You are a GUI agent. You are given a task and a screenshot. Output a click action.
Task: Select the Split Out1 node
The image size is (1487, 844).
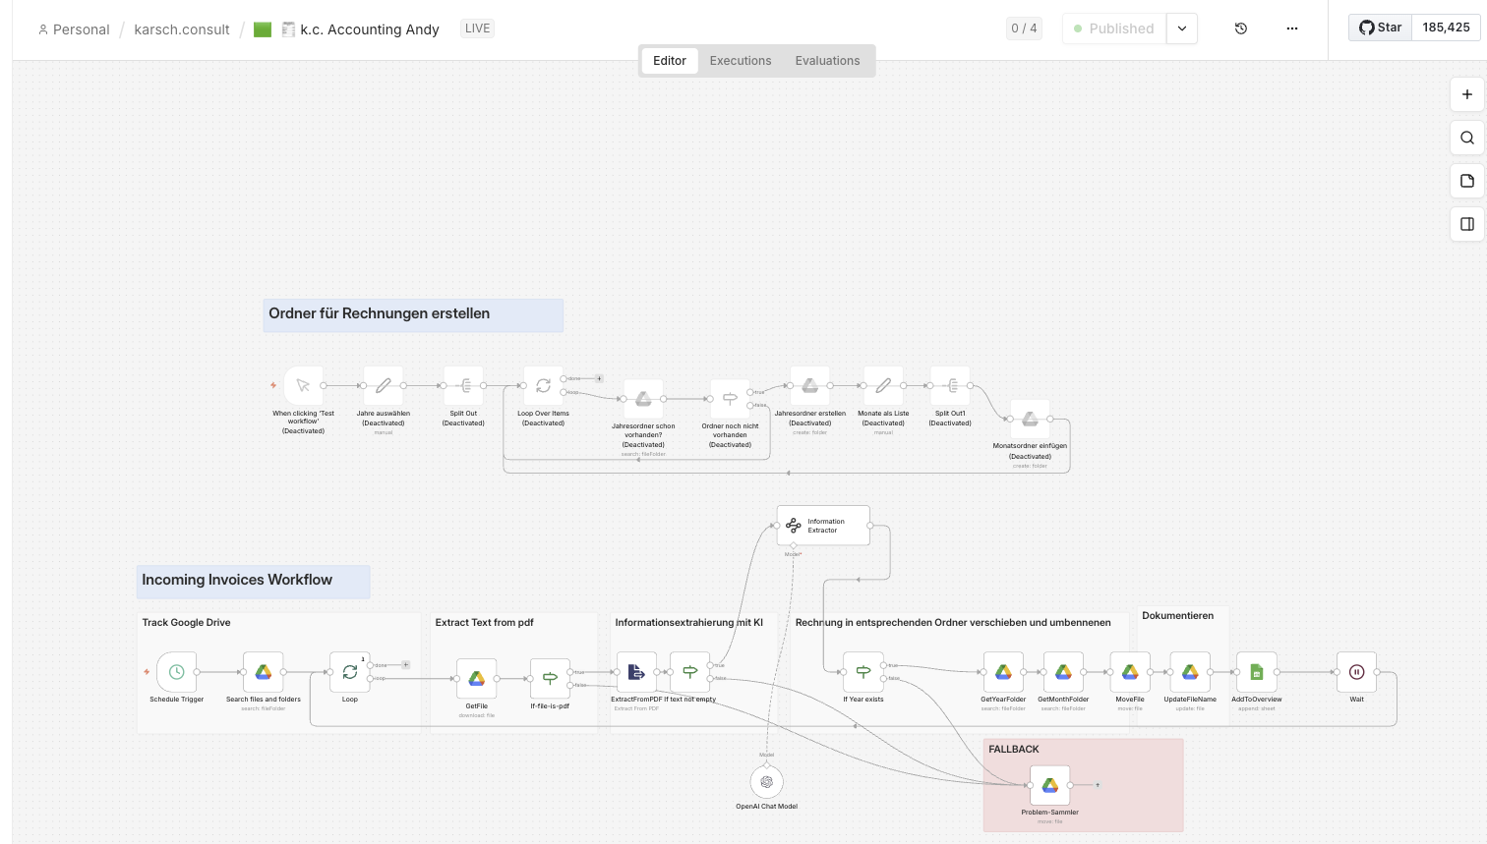(x=950, y=386)
